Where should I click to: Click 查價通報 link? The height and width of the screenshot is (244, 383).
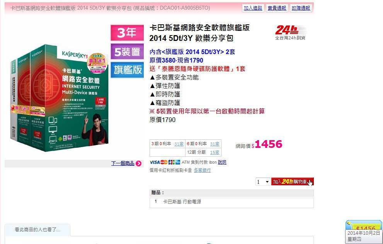pyautogui.click(x=277, y=8)
